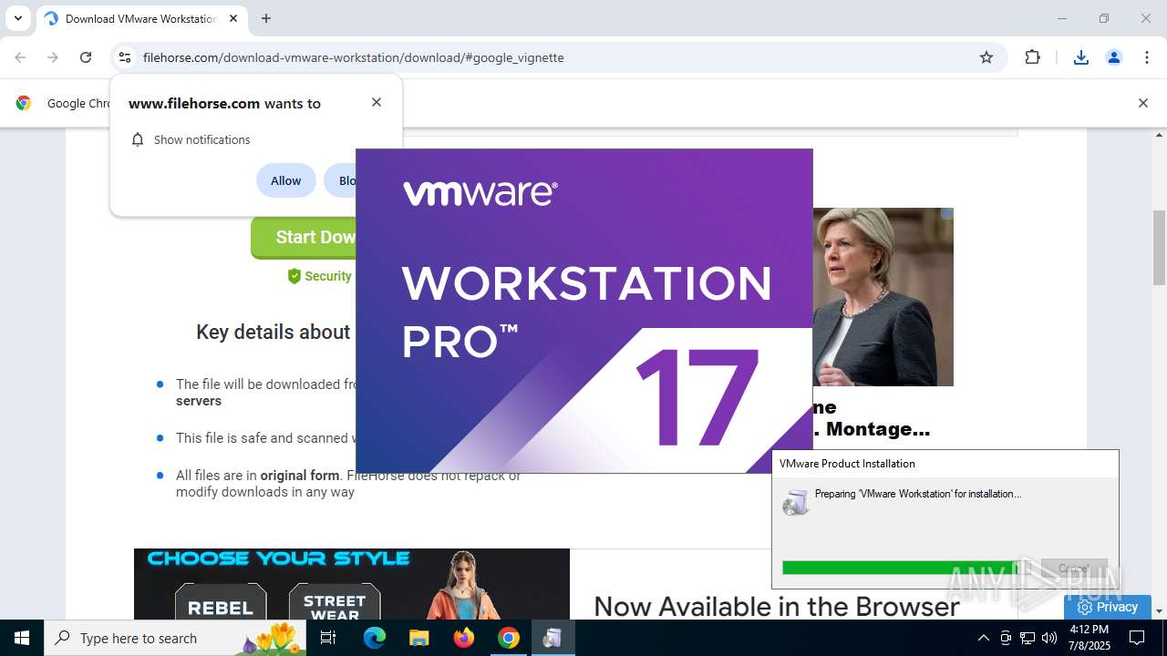The image size is (1167, 656).
Task: Click the VMware installer disc icon
Action: pyautogui.click(x=796, y=501)
